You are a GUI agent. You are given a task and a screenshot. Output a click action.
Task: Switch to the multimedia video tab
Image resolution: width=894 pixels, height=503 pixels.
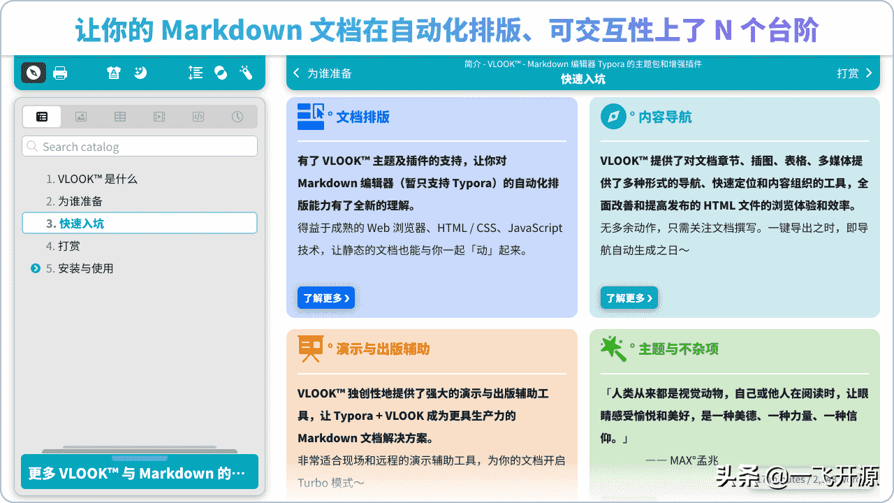[x=159, y=117]
